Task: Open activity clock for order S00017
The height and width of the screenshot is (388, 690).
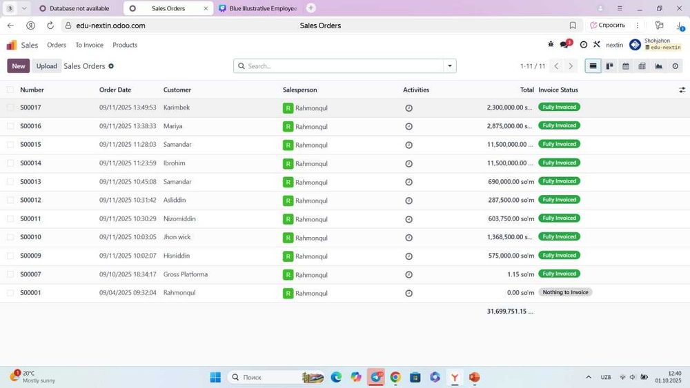Action: (x=408, y=108)
